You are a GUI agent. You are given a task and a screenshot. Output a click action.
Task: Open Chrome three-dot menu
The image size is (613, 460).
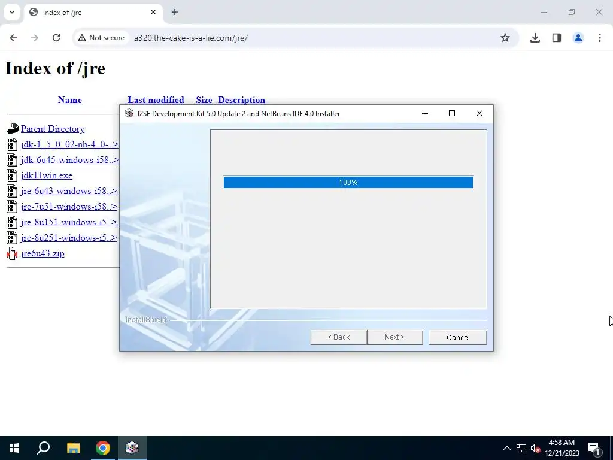pos(600,38)
